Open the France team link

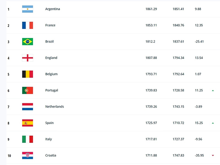[50, 25]
